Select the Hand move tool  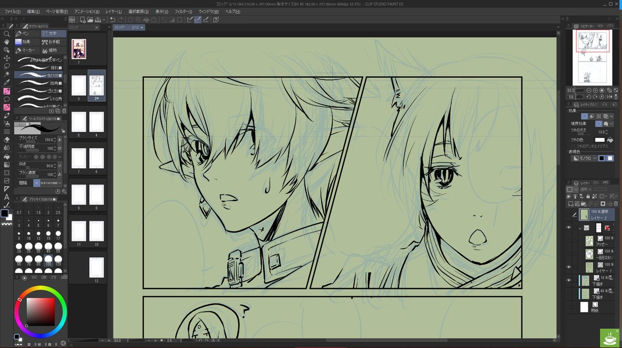coord(7,42)
